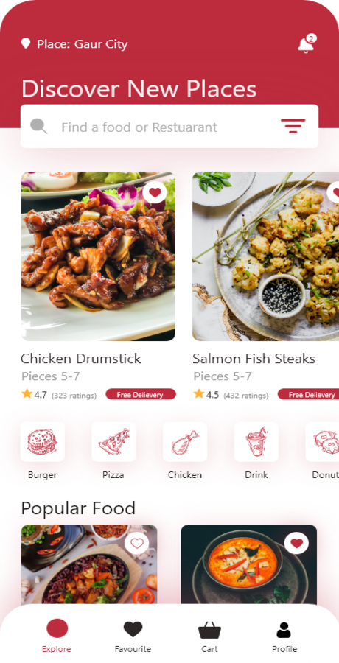Click Free Delivery badge on Chicken Drumstick
Image resolution: width=339 pixels, height=663 pixels.
tap(141, 395)
